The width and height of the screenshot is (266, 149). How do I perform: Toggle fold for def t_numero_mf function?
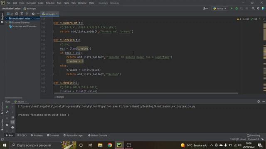(53, 23)
